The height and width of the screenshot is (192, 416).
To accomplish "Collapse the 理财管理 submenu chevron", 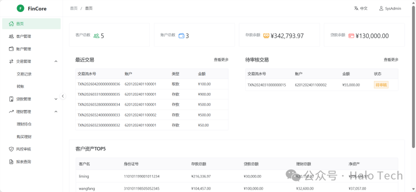I will pos(56,111).
